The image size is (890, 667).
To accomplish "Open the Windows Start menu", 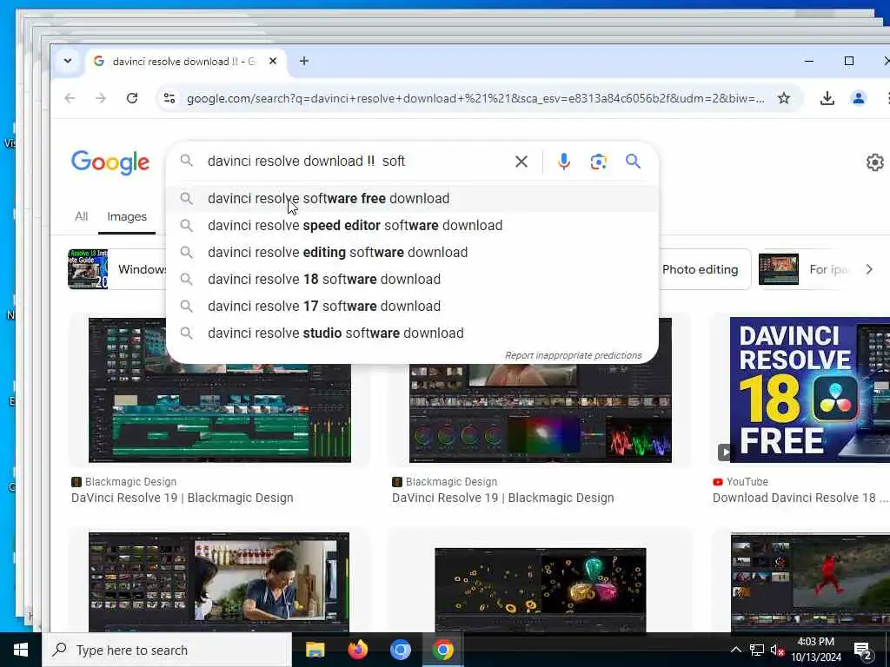I will click(x=21, y=650).
